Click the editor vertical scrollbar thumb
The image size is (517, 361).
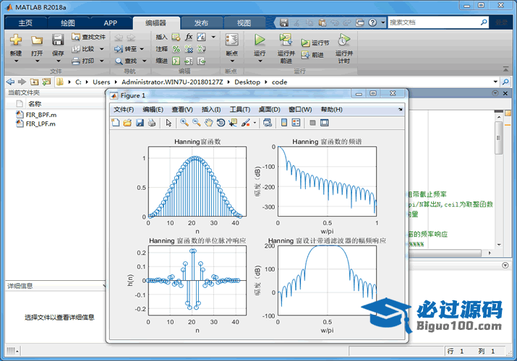[x=498, y=138]
